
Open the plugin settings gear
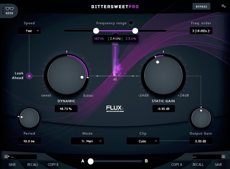coord(224,6)
